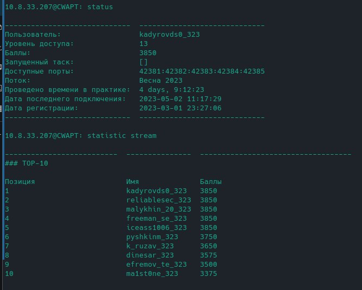Click the 'Баллы' column header in table

211,182
